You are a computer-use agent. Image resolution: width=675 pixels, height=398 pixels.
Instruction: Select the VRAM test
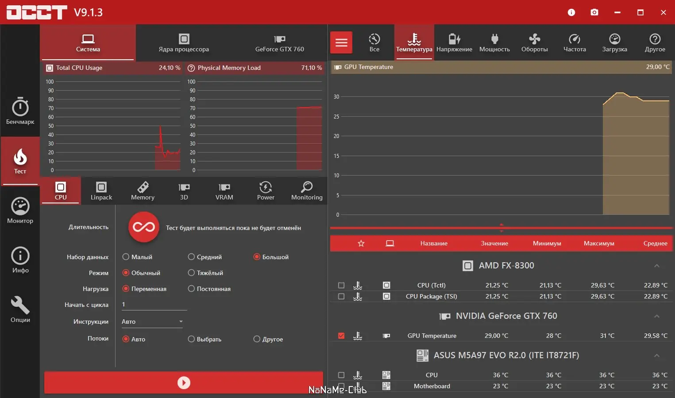[224, 191]
